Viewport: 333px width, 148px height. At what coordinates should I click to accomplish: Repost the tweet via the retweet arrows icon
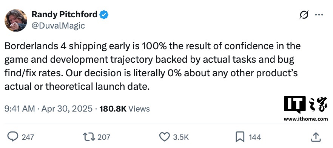tap(89, 137)
